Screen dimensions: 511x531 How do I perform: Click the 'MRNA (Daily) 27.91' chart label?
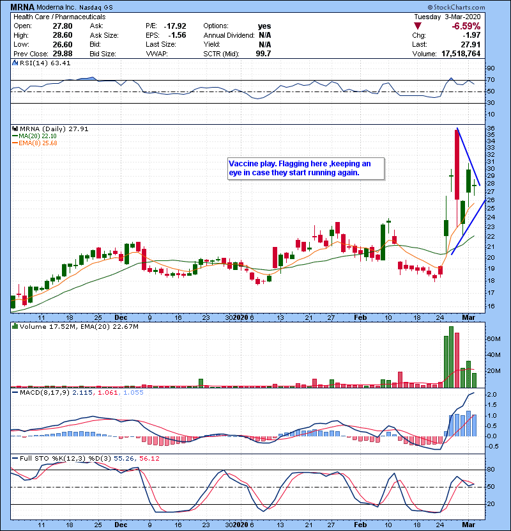pyautogui.click(x=54, y=129)
